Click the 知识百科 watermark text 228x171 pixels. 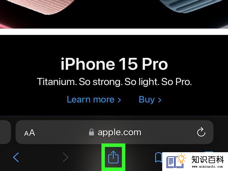pos(208,159)
